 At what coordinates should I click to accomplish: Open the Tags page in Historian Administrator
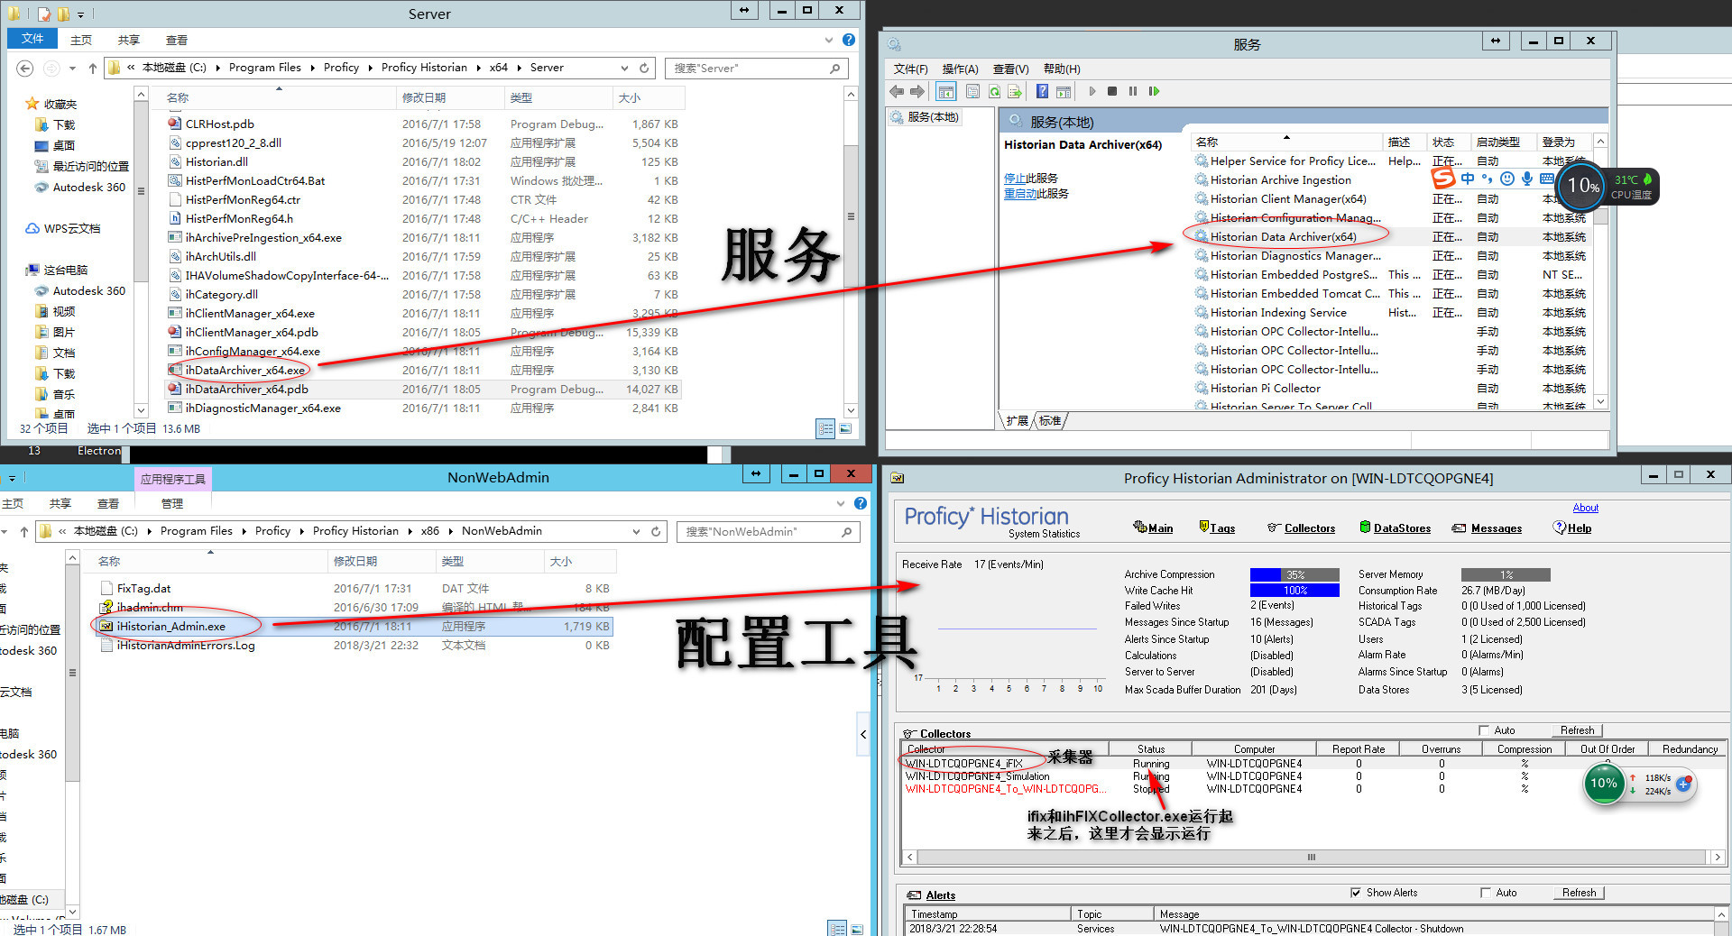pyautogui.click(x=1222, y=528)
